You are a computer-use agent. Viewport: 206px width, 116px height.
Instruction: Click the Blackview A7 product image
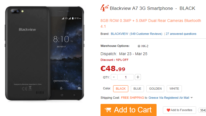[44, 53]
